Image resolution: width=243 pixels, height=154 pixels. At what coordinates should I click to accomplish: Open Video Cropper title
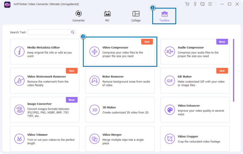click(188, 136)
